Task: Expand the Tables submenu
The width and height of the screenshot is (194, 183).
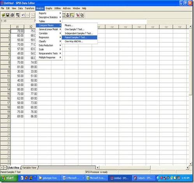Action: click(x=49, y=21)
